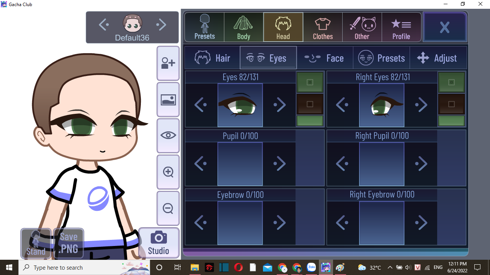
Task: Click the Save .PNG button
Action: click(69, 243)
